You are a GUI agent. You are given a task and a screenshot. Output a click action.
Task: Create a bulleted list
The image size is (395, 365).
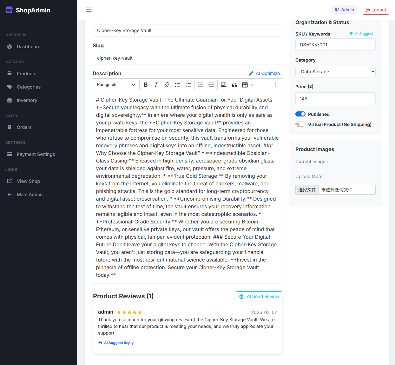(x=177, y=85)
